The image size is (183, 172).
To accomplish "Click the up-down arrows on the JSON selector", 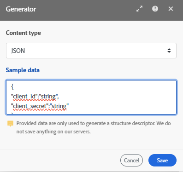I will pos(169,51).
